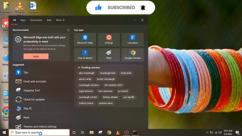Screen dimensions: 242x136
Task: Switch to the Apps search tab
Action: [x=23, y=20]
